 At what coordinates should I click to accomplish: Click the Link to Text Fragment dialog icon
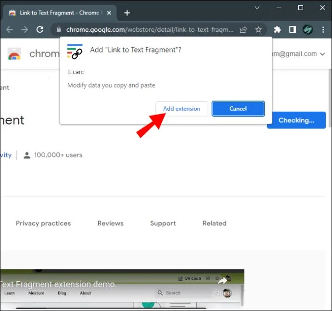(75, 52)
